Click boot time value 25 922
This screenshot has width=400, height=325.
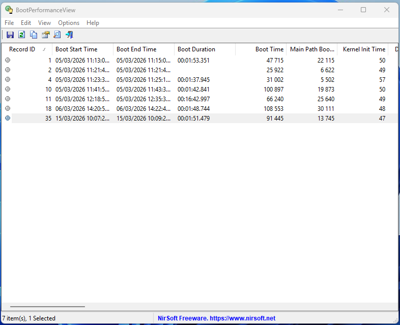[275, 70]
